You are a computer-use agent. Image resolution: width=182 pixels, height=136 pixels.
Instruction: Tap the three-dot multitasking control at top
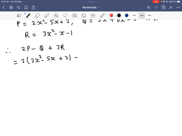91,2
